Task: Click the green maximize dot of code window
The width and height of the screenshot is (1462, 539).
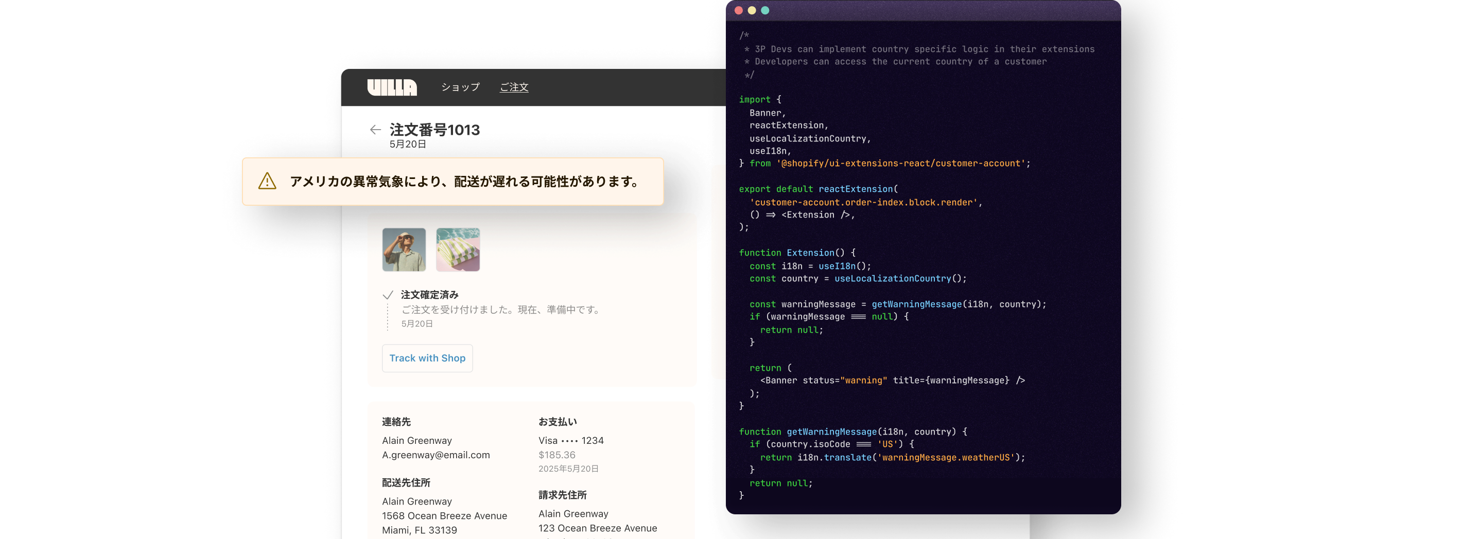Action: point(765,10)
